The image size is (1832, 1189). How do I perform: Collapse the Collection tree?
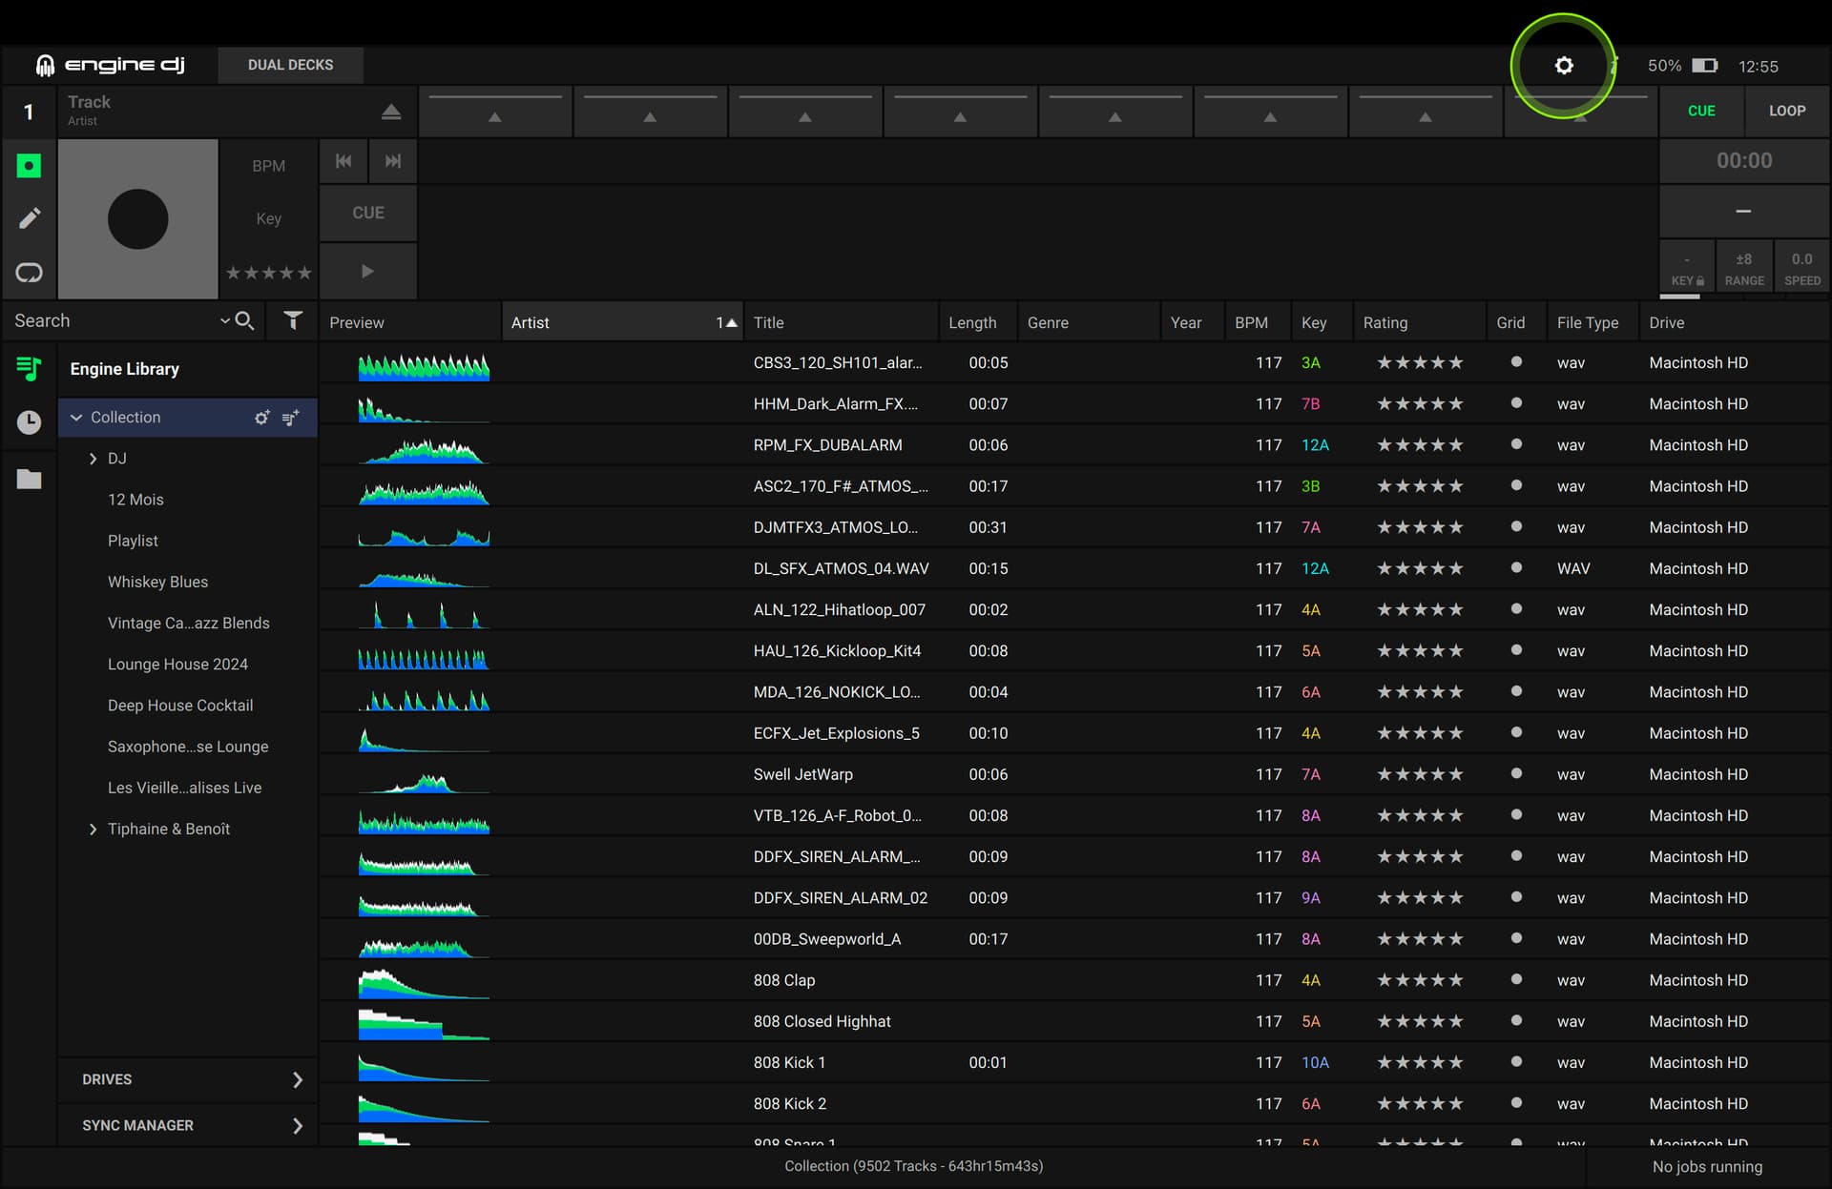click(76, 418)
